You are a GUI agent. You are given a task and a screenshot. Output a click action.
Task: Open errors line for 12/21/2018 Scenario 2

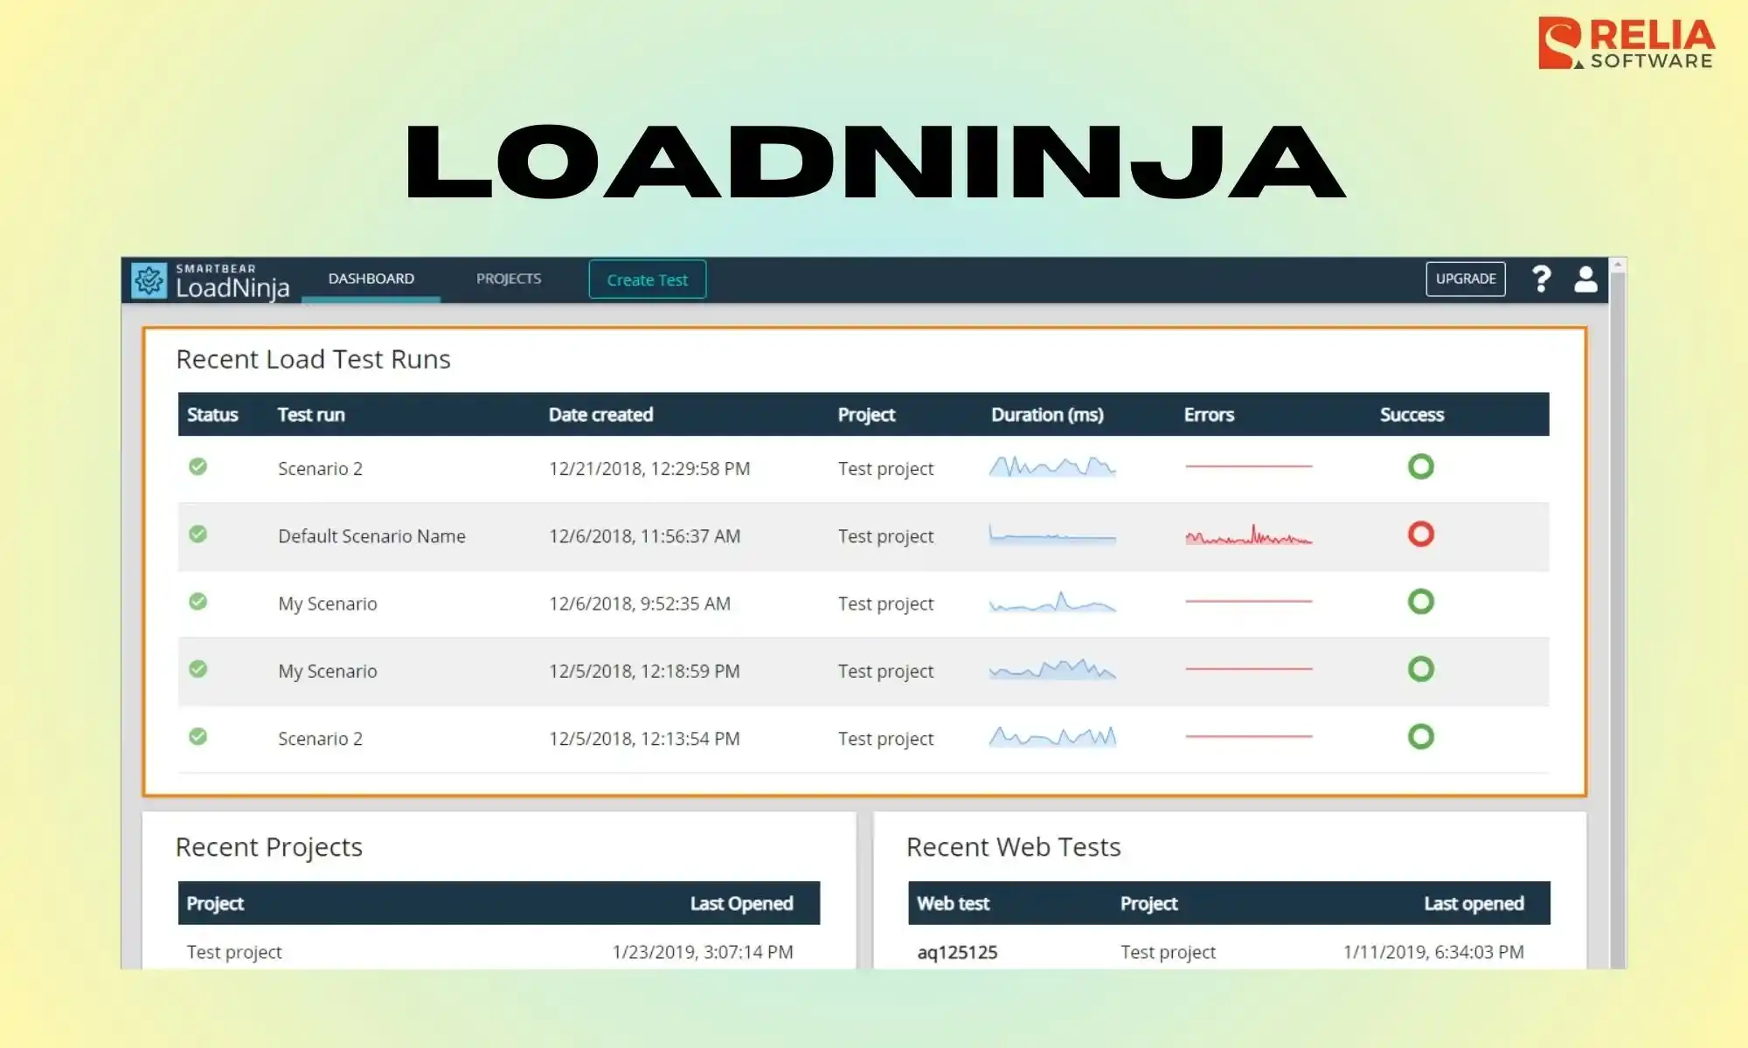click(x=1249, y=466)
